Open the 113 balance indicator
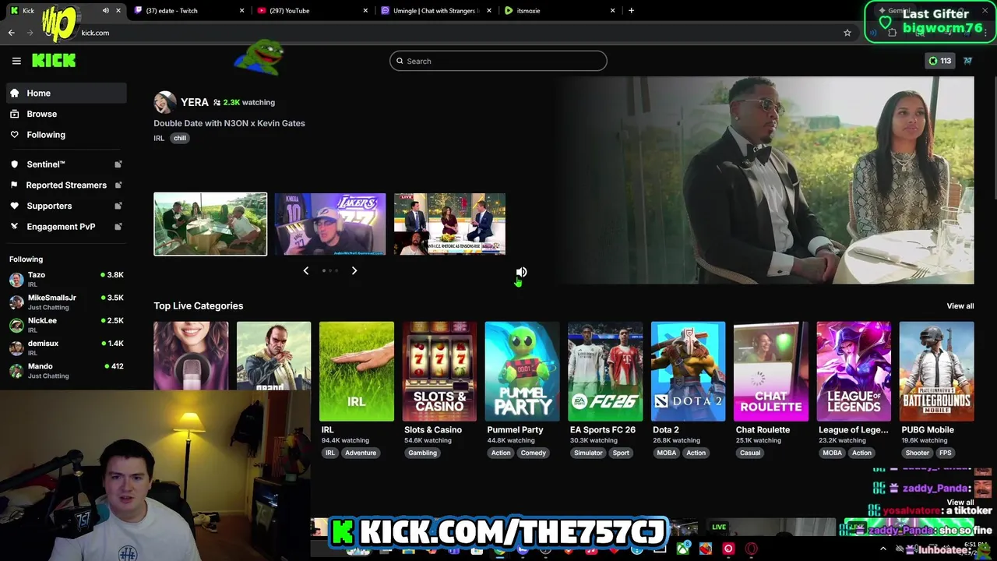997x561 pixels. (939, 61)
